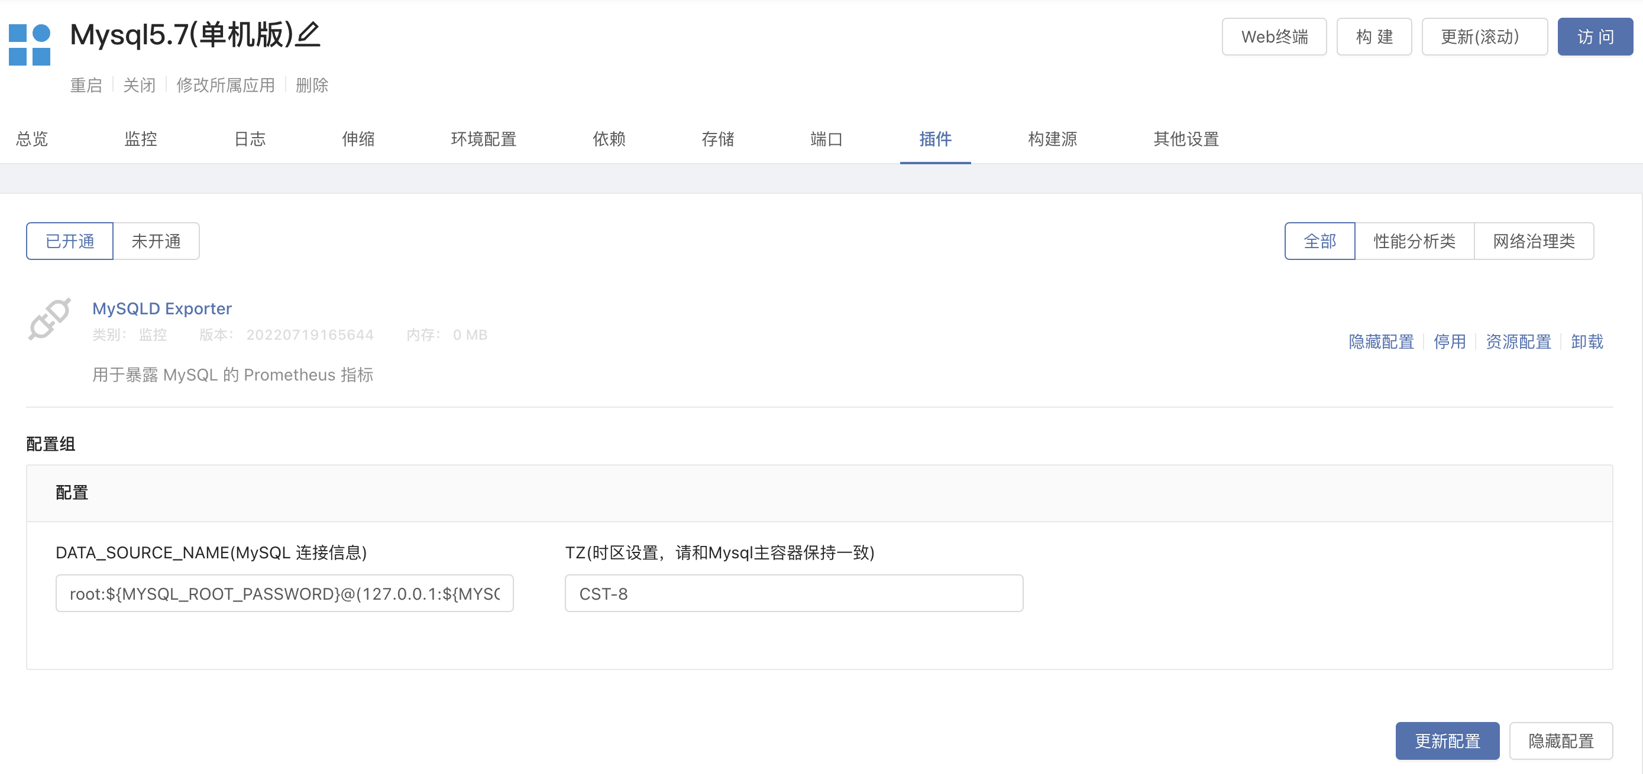Expand the 全部 category dropdown
Image resolution: width=1643 pixels, height=774 pixels.
point(1319,241)
